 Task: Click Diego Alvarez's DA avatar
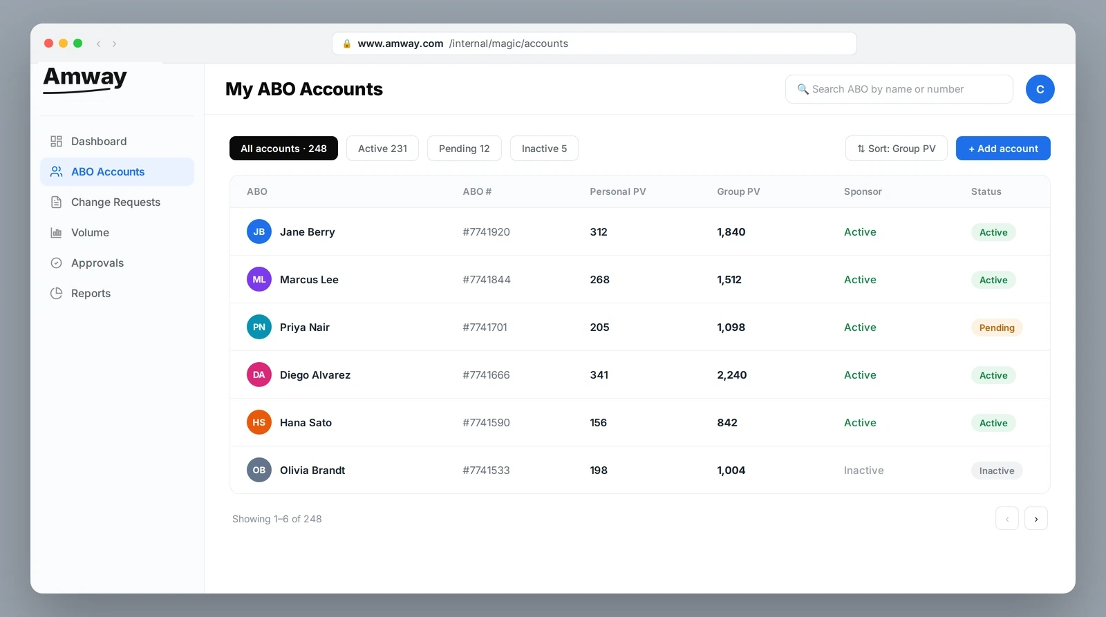[259, 375]
